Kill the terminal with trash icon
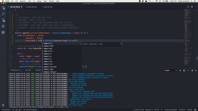 click(x=184, y=71)
